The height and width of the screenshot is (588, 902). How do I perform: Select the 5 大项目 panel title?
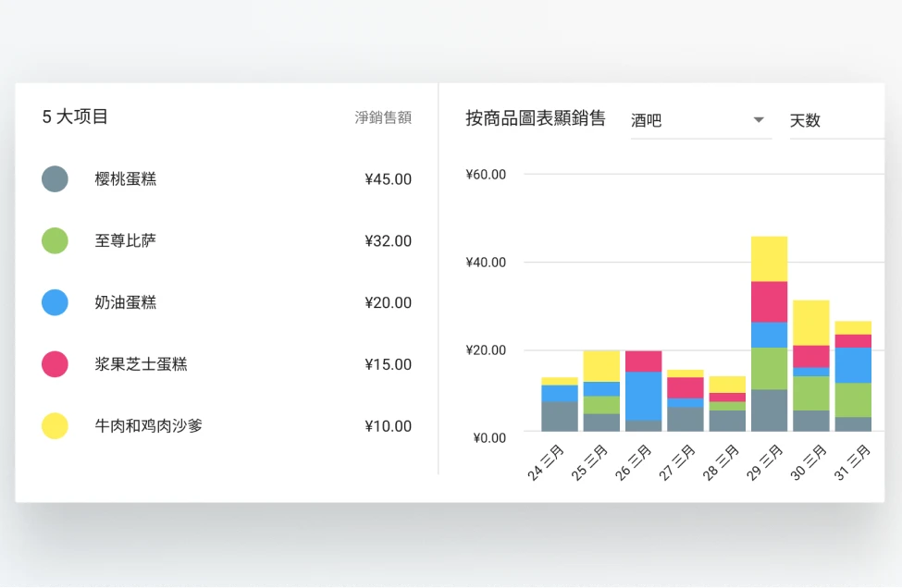click(74, 117)
